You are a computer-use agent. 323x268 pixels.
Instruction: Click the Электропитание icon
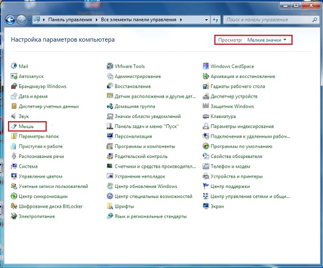point(14,216)
